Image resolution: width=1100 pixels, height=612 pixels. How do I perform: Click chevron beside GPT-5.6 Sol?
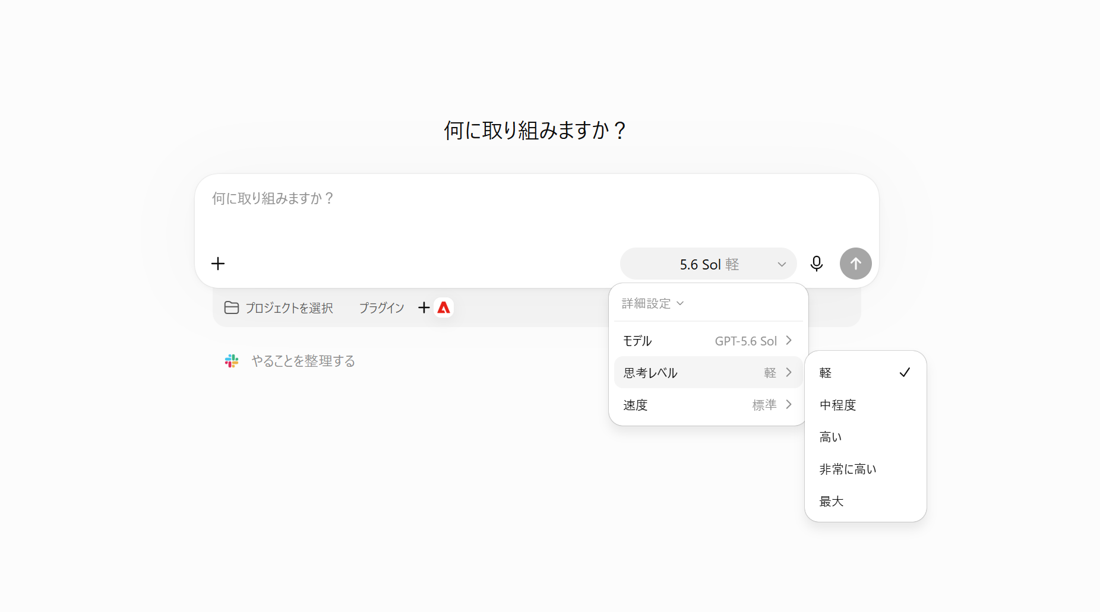click(789, 340)
